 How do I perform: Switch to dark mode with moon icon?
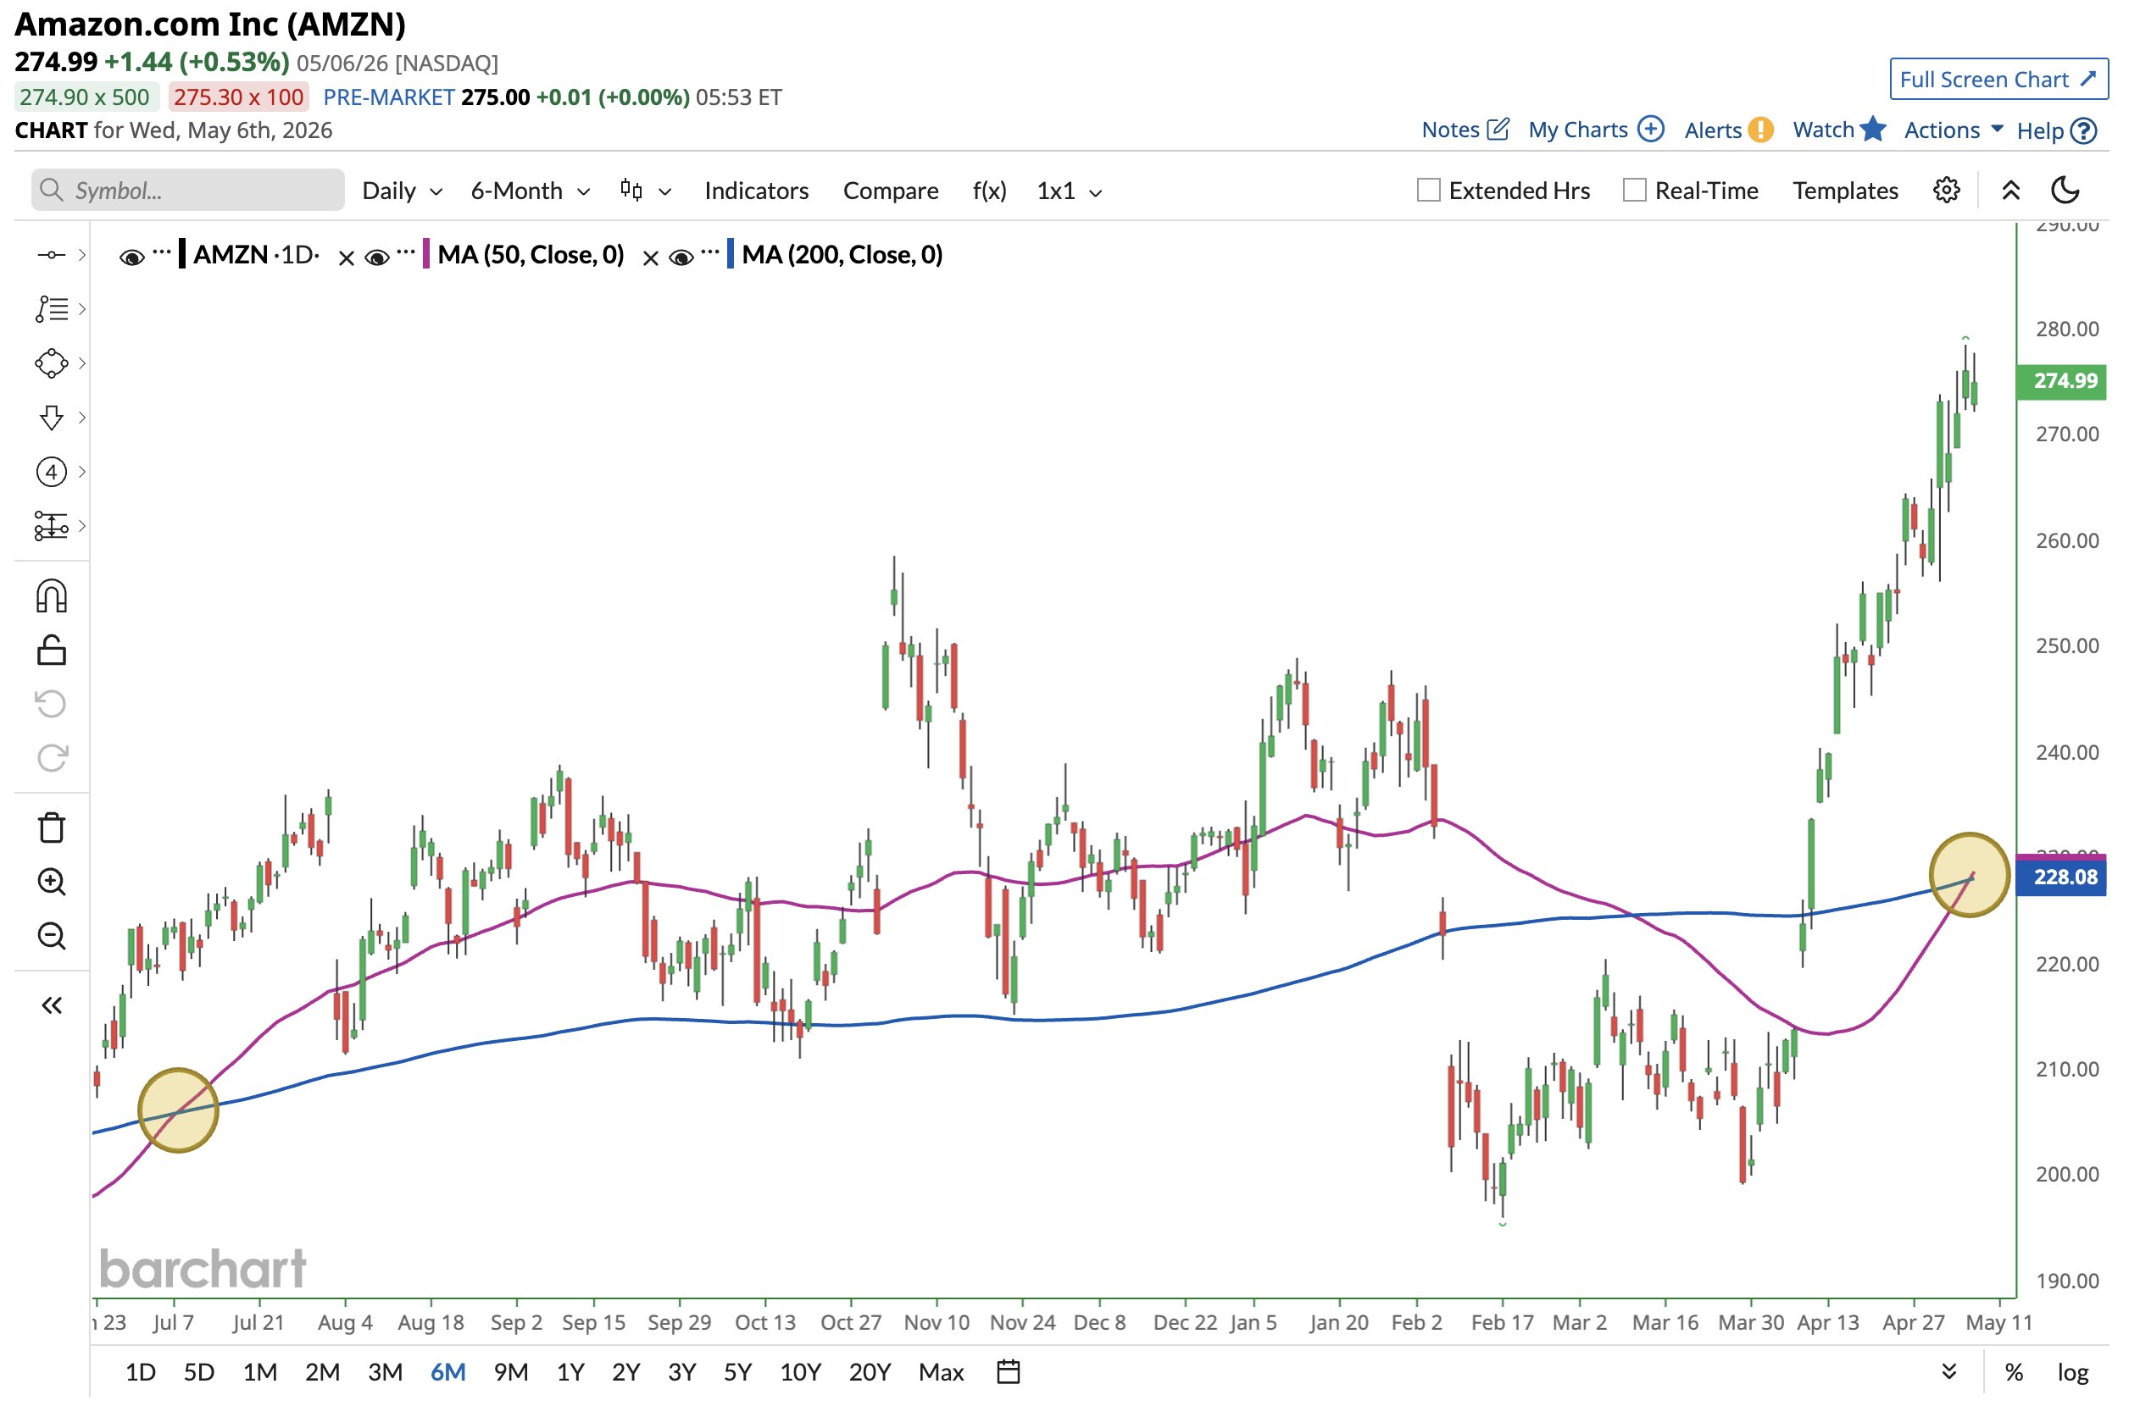click(x=2065, y=190)
